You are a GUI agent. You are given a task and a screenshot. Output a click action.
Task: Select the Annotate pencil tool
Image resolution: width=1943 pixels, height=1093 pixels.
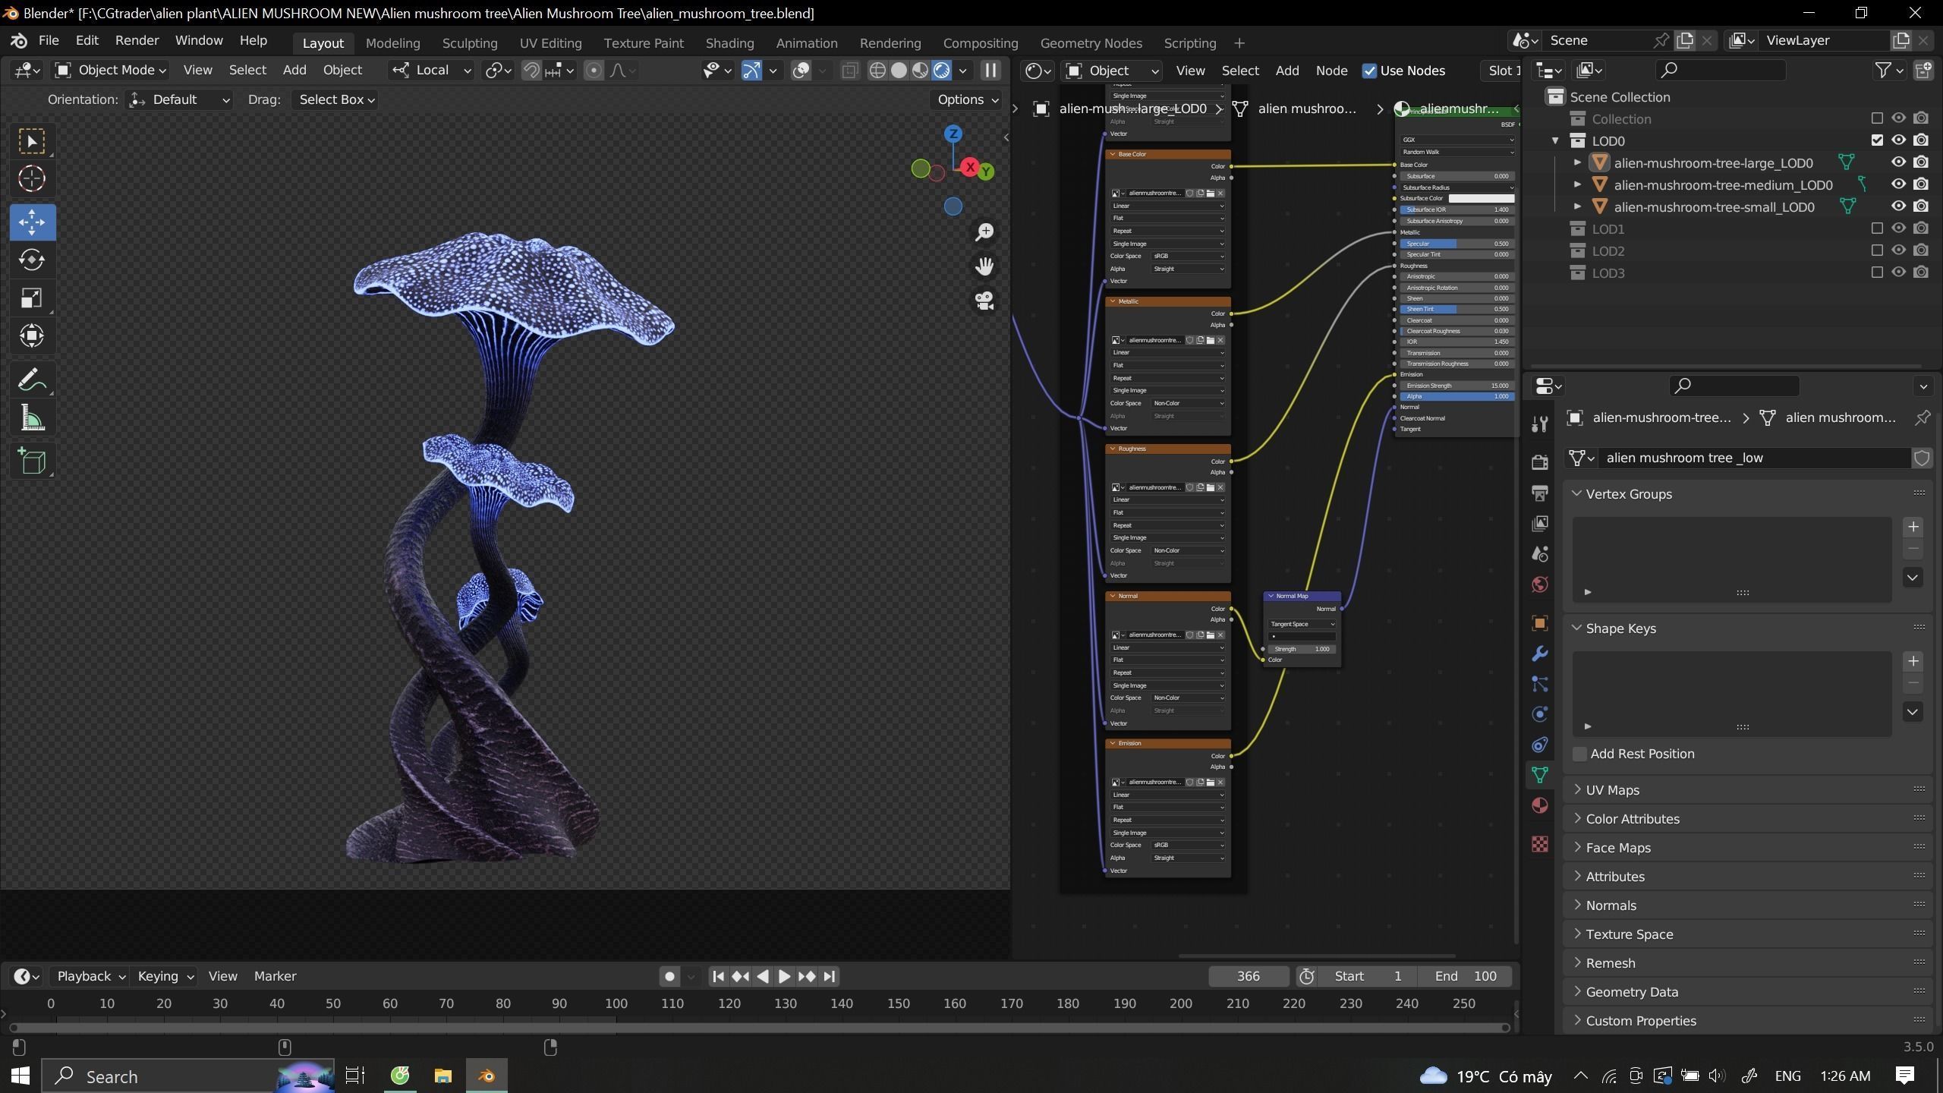32,379
